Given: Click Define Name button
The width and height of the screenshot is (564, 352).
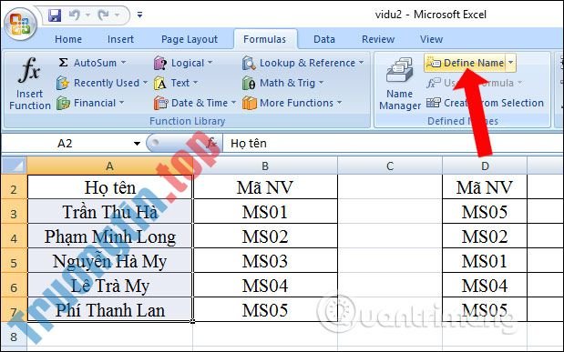Looking at the screenshot, I should pyautogui.click(x=465, y=63).
